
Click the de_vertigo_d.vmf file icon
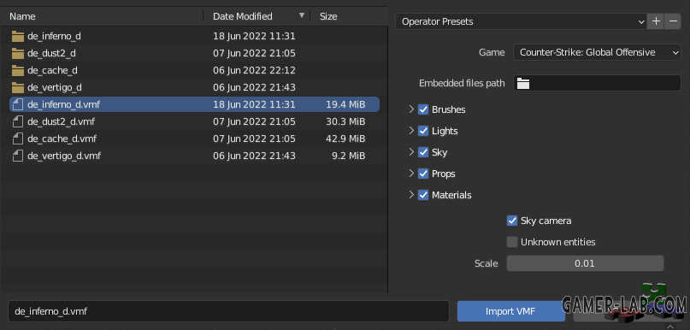[18, 156]
